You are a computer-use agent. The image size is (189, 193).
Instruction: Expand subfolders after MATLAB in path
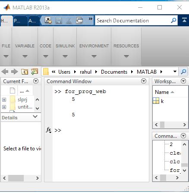(161, 72)
